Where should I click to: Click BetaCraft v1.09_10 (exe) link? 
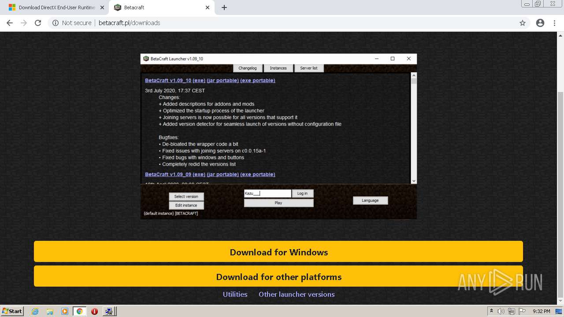click(199, 81)
